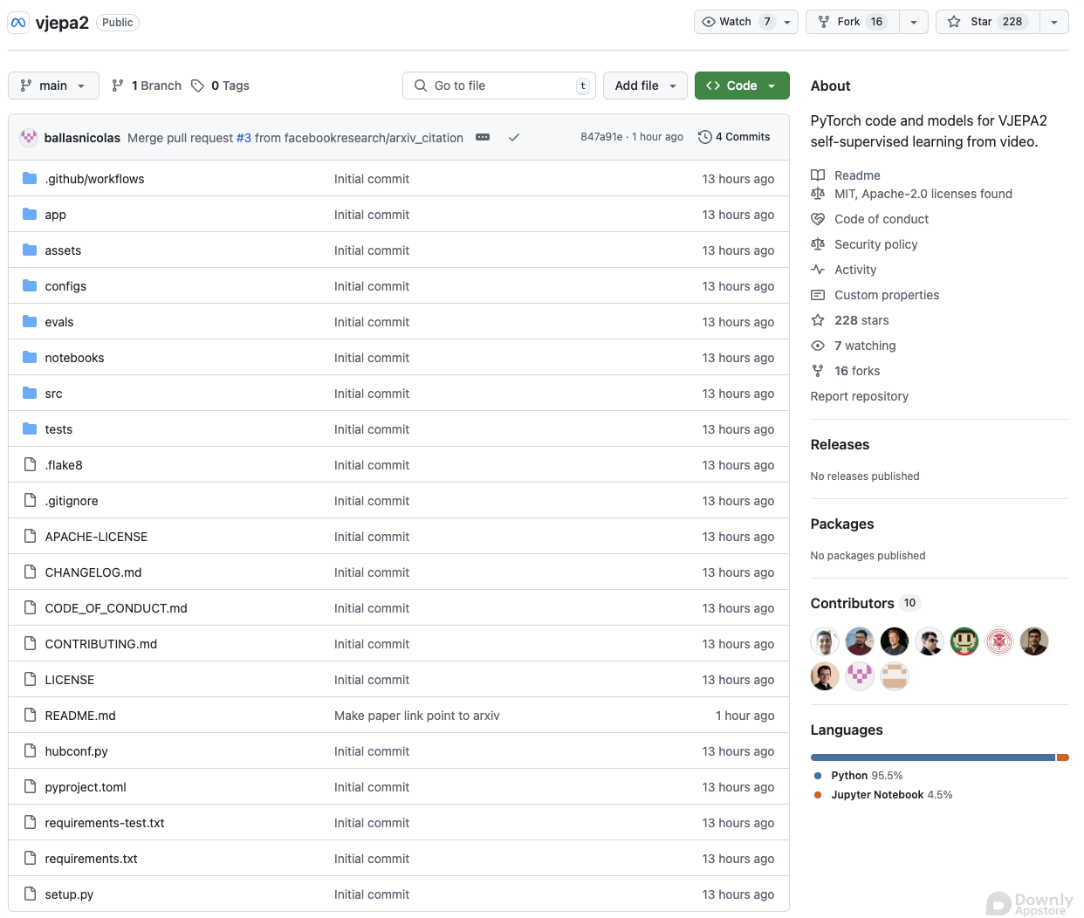Open the 1 Branch link
Image resolution: width=1084 pixels, height=918 pixels.
pos(147,86)
